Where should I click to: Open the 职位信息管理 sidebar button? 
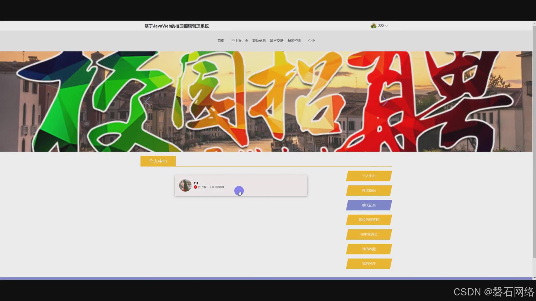[x=369, y=220]
